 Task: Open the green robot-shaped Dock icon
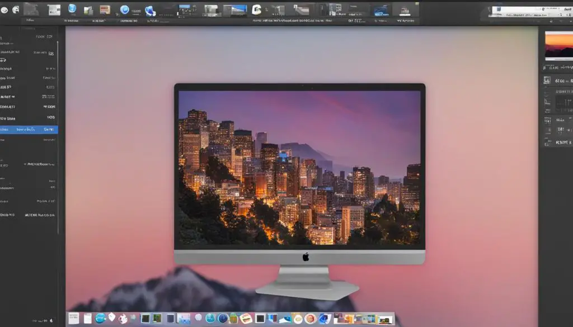click(x=233, y=318)
